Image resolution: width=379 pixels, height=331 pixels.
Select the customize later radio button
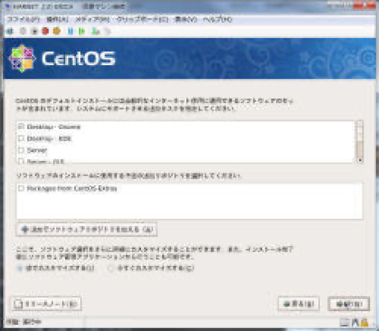tap(20, 268)
